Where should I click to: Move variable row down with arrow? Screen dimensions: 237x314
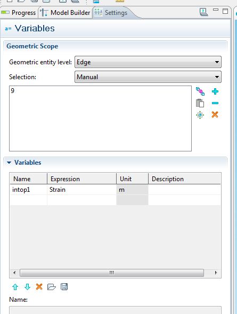[27, 287]
